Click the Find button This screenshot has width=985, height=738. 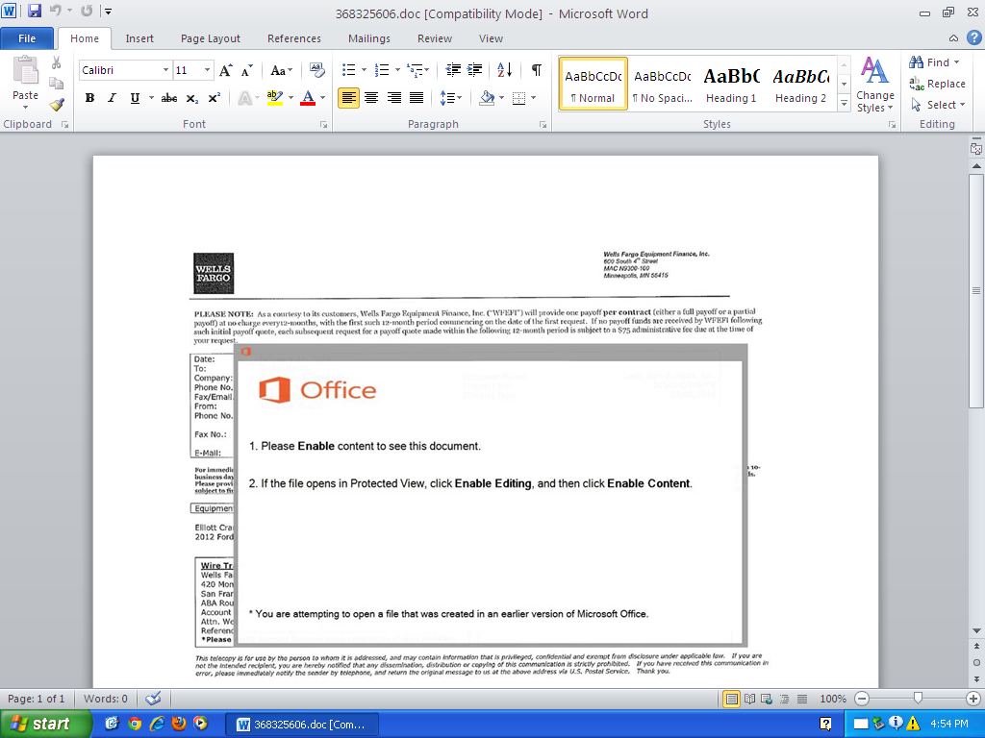(933, 62)
